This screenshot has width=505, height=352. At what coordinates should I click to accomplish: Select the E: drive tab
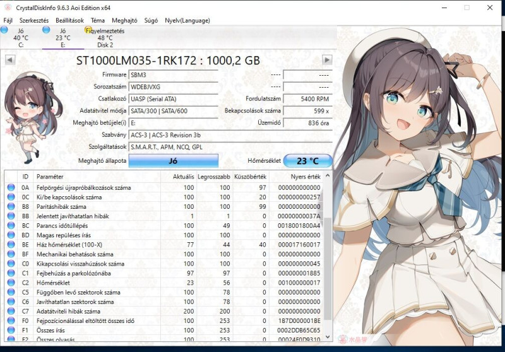tap(62, 38)
